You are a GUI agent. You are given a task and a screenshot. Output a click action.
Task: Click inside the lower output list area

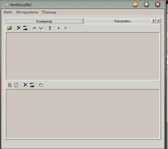coord(83,114)
